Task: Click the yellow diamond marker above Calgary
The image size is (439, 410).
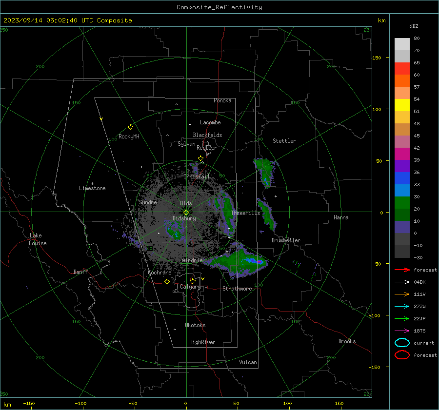Action: [x=193, y=281]
